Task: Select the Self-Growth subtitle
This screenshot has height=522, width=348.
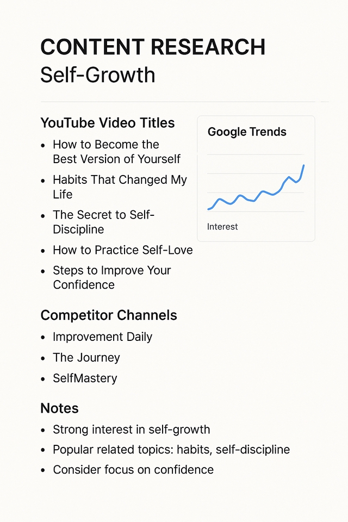Action: [x=97, y=75]
